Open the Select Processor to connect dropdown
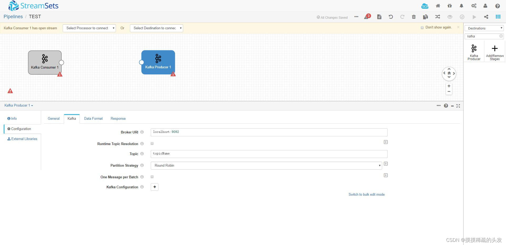The width and height of the screenshot is (506, 245). tap(89, 28)
